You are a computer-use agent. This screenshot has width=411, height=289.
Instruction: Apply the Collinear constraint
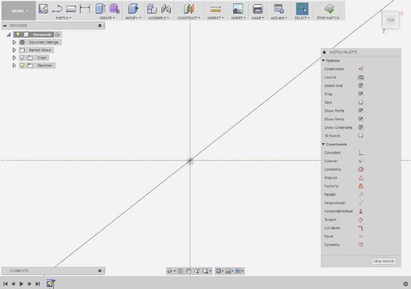click(x=361, y=161)
